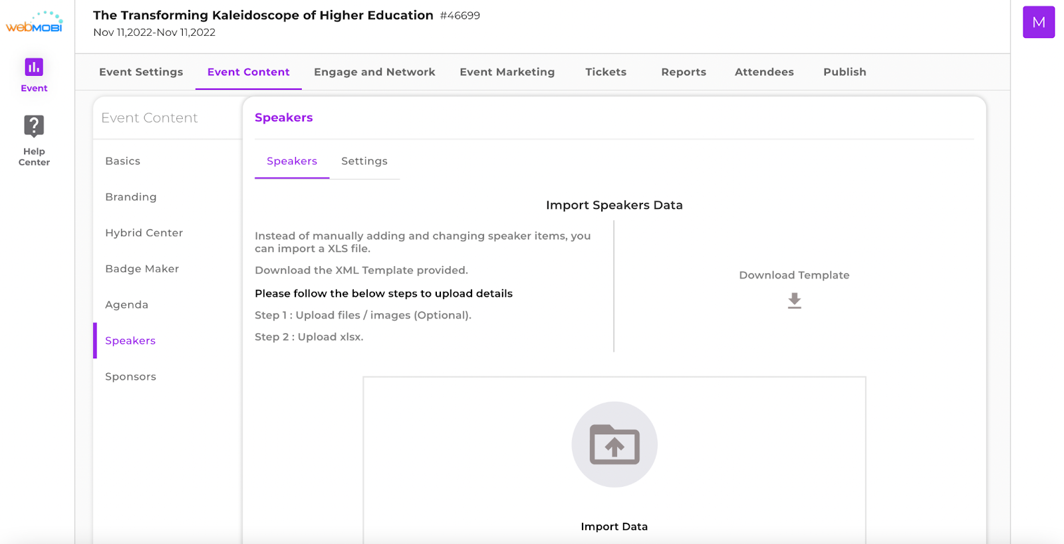
Task: Click the Import Data label
Action: [614, 527]
